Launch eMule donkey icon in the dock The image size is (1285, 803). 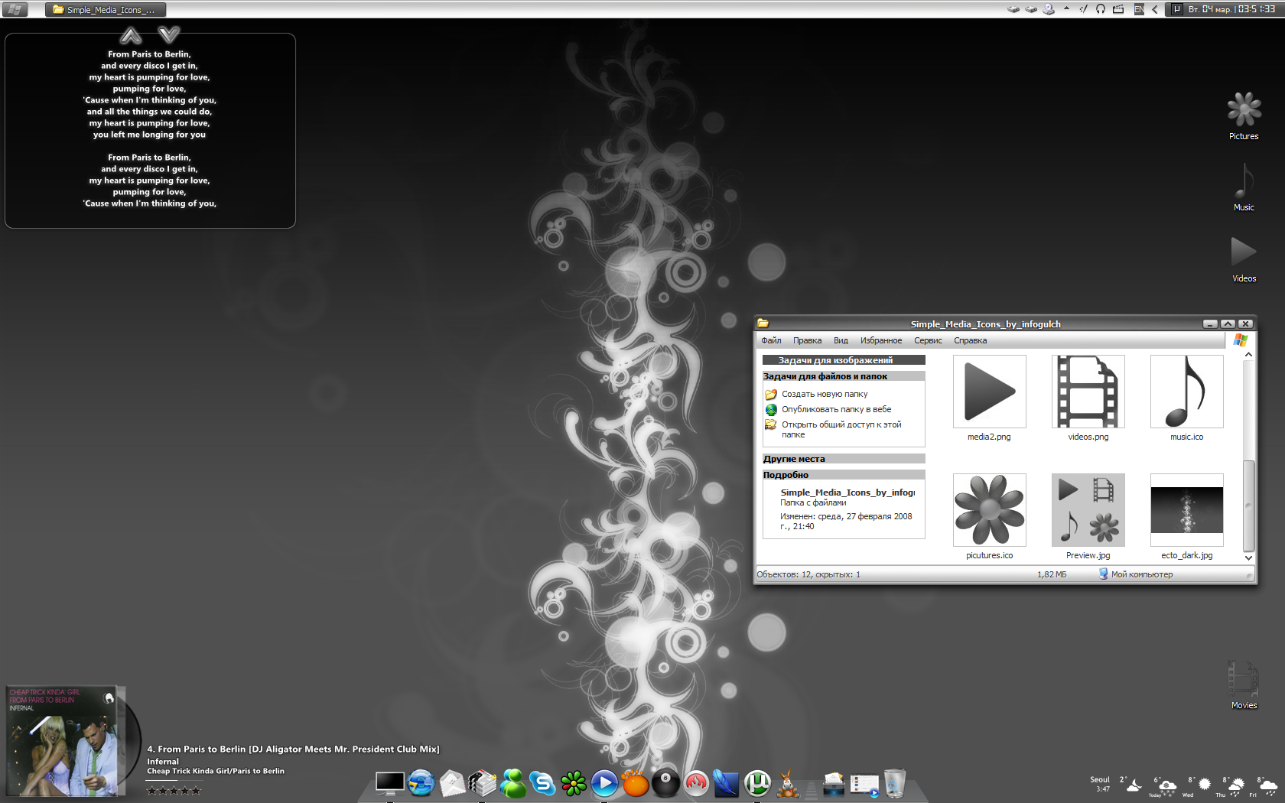[x=788, y=784]
